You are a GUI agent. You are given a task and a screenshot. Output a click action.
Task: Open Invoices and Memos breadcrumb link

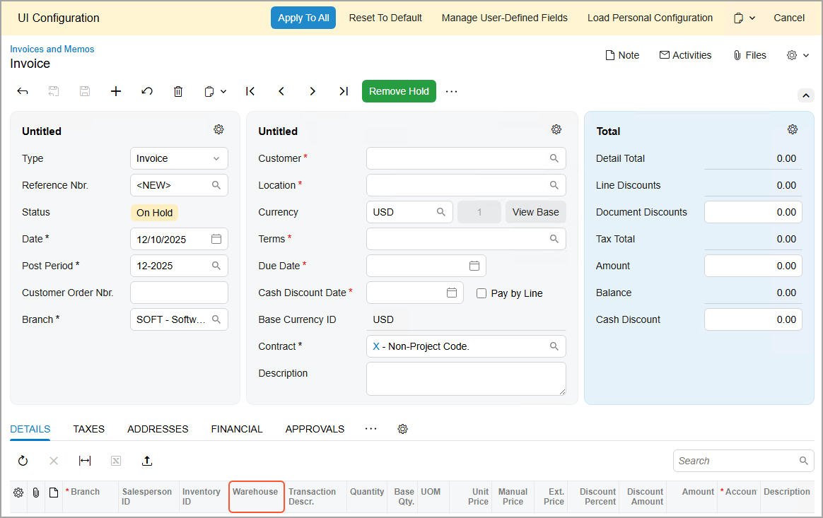pyautogui.click(x=52, y=49)
